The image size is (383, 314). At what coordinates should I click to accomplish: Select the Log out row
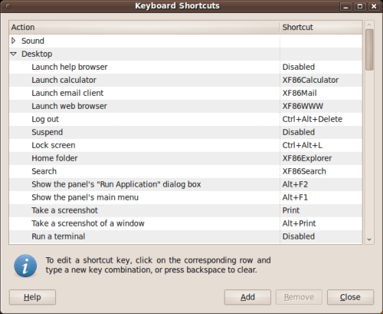[185, 119]
